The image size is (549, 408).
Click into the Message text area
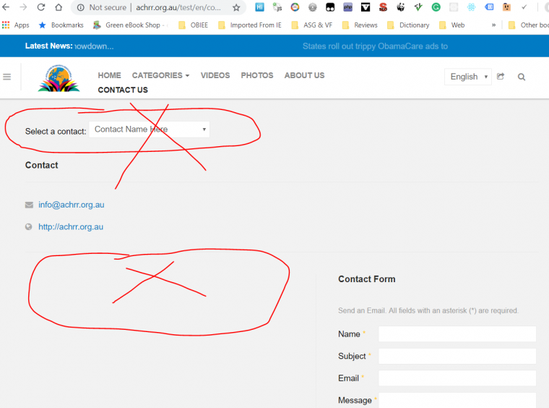point(457,400)
